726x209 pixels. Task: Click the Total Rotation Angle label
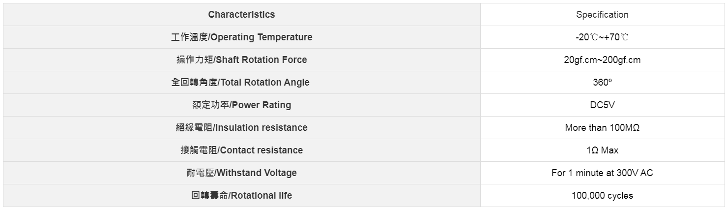(265, 83)
